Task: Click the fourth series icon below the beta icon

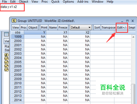Action: [x=6, y=70]
